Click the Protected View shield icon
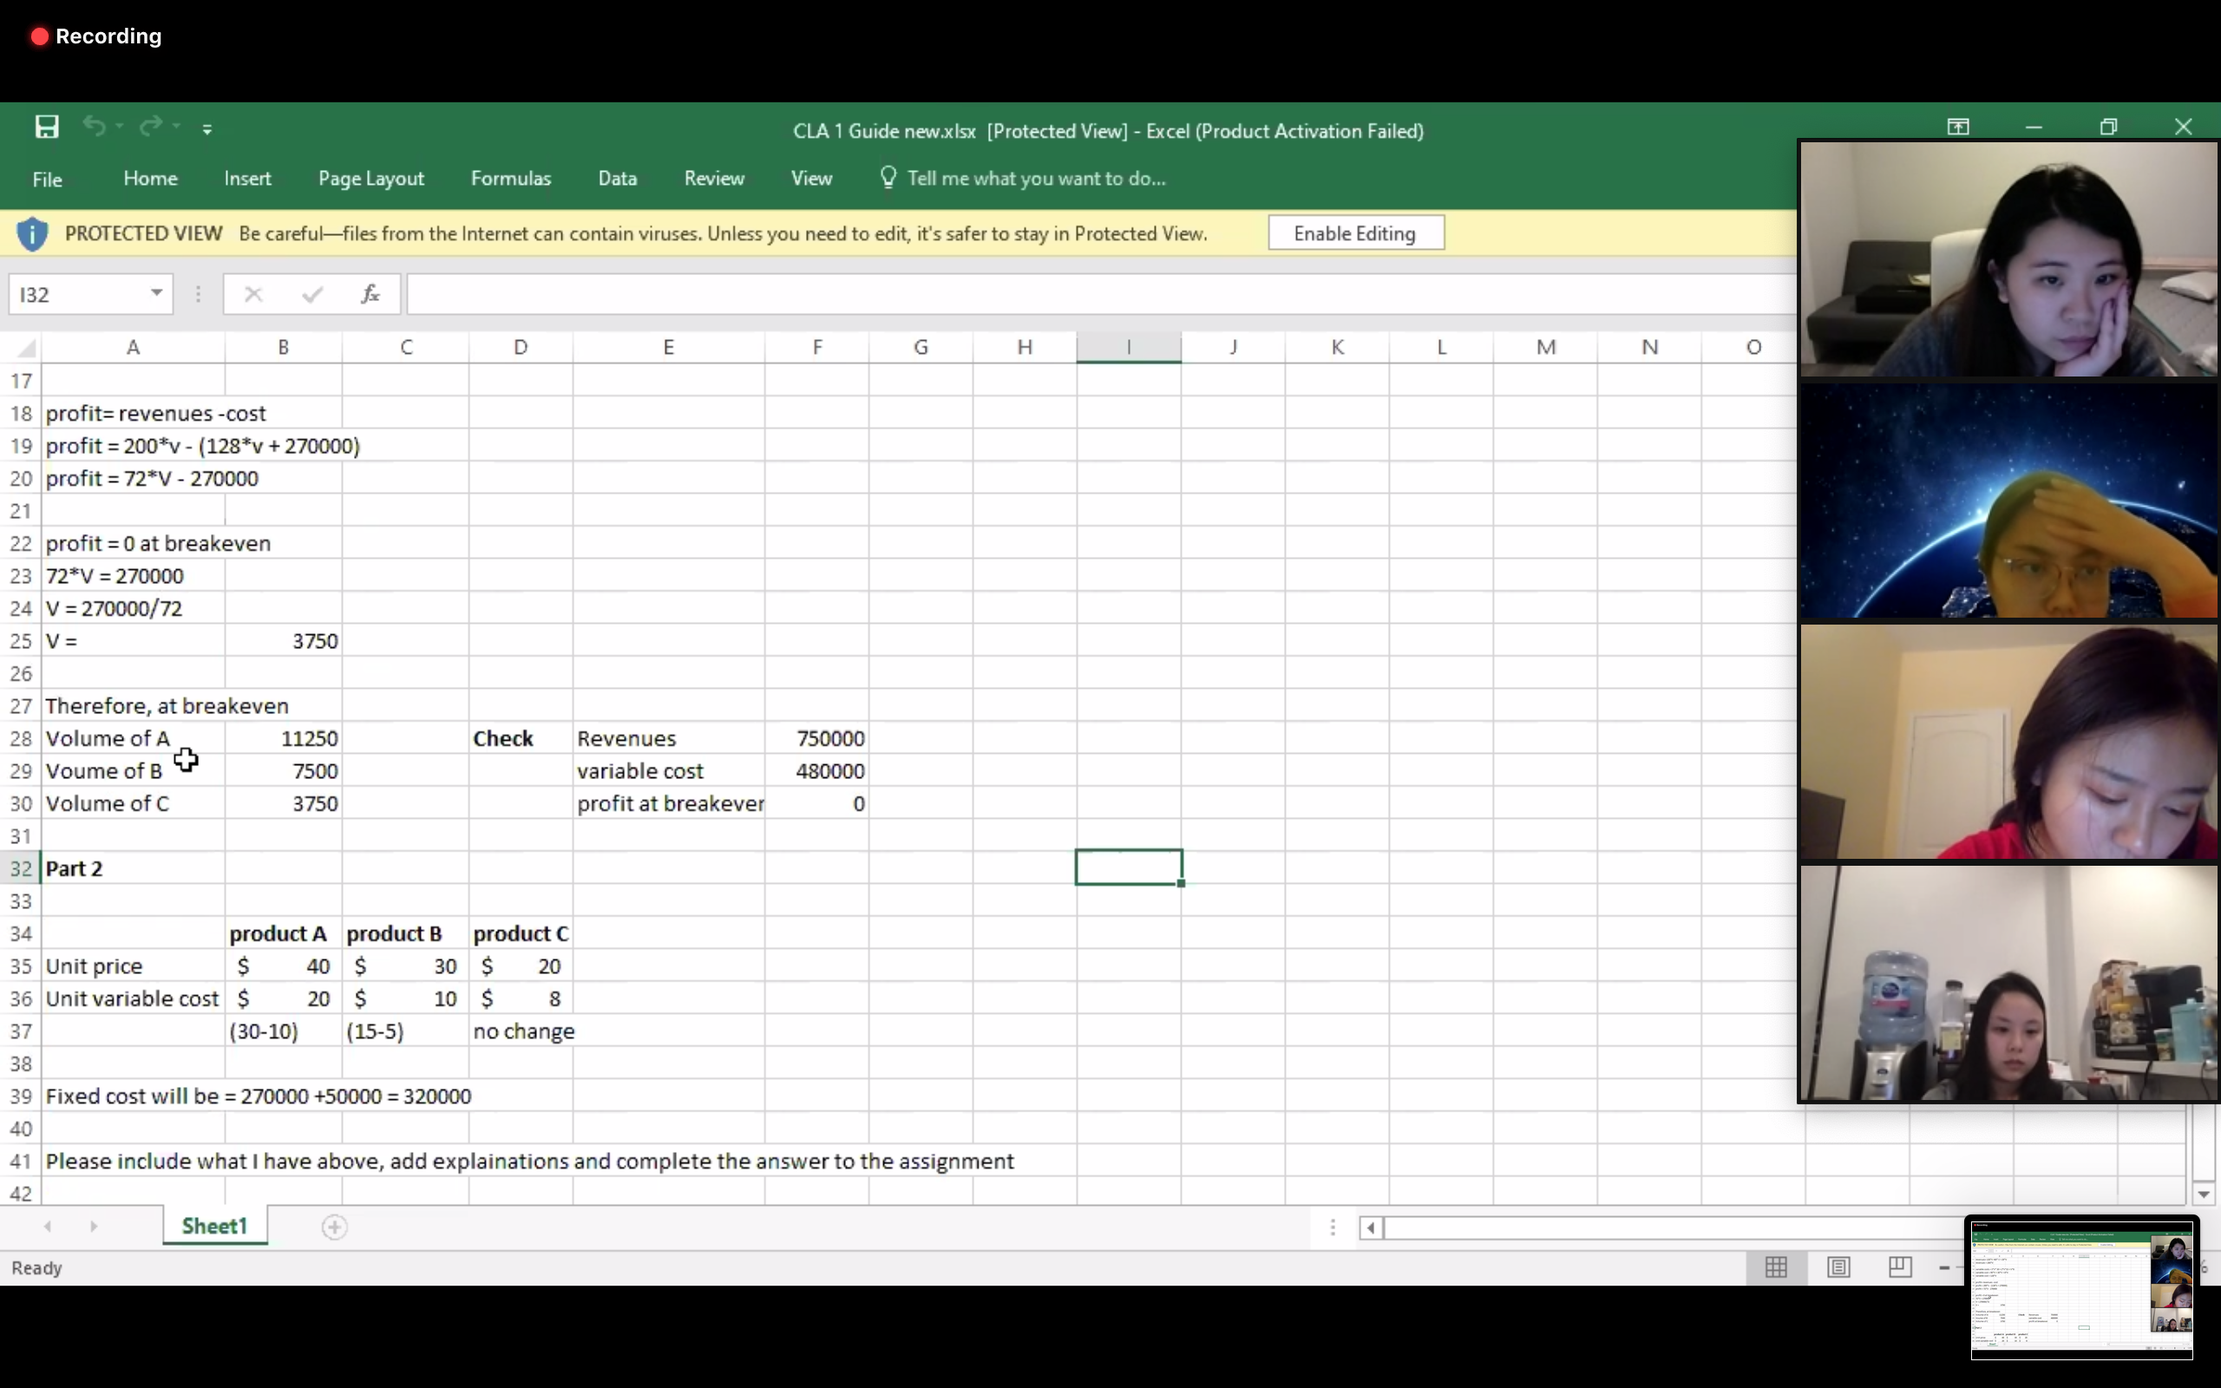Image resolution: width=2221 pixels, height=1388 pixels. [x=32, y=234]
